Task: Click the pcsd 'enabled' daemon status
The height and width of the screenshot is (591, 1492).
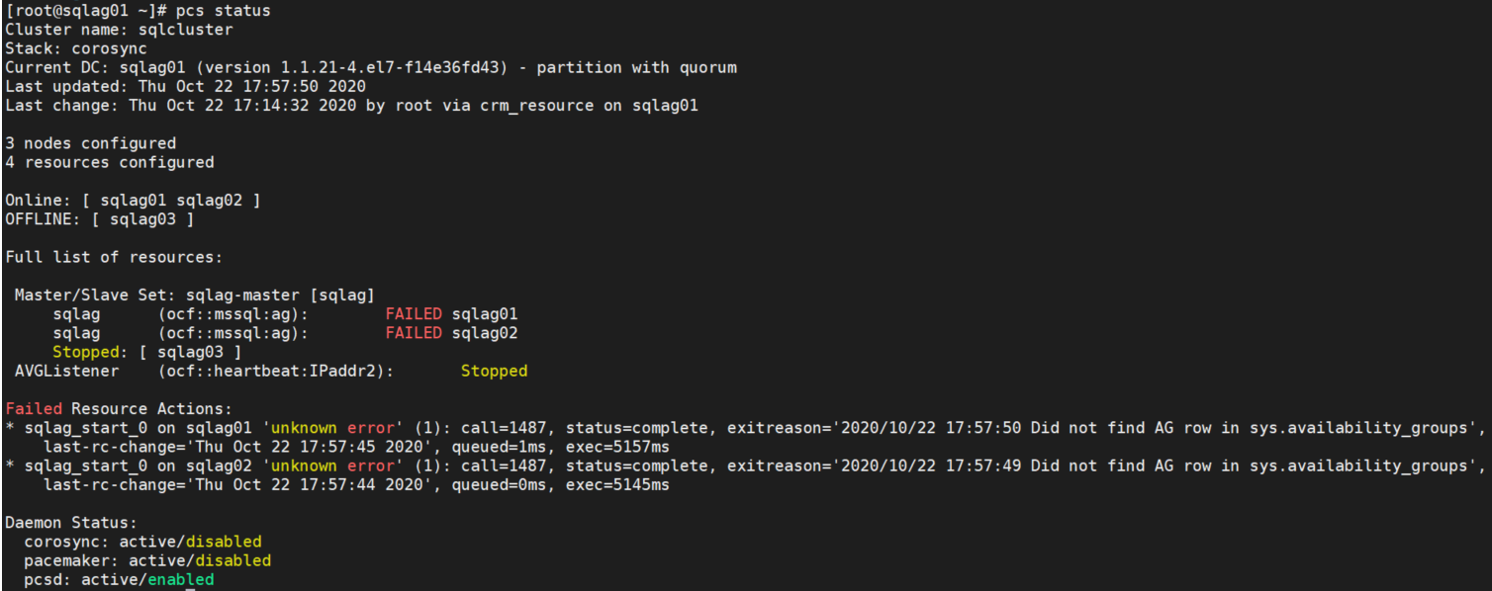Action: 181,579
